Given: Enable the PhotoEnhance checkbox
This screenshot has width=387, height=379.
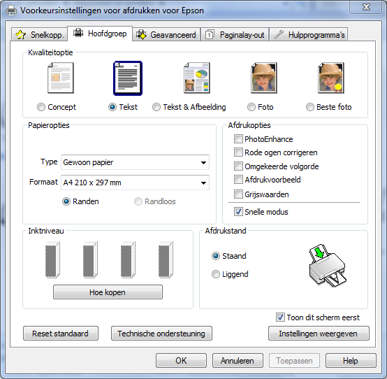Looking at the screenshot, I should [x=238, y=139].
